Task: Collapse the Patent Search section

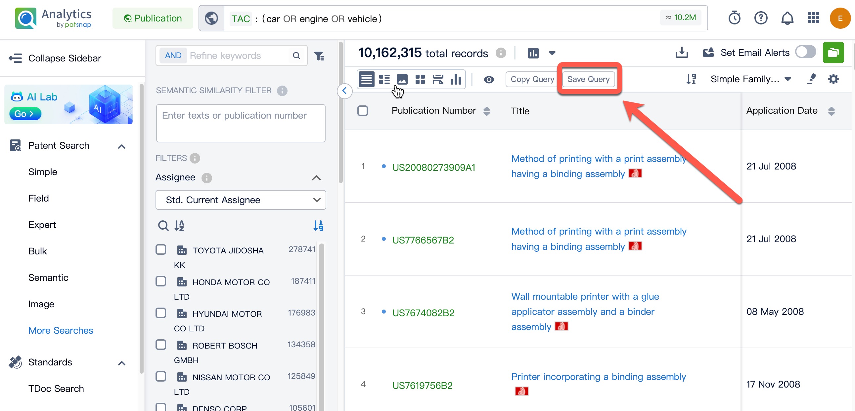Action: 122,146
